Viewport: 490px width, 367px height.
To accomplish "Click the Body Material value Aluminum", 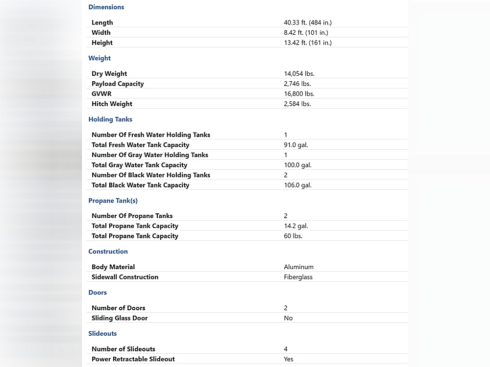I will coord(298,267).
